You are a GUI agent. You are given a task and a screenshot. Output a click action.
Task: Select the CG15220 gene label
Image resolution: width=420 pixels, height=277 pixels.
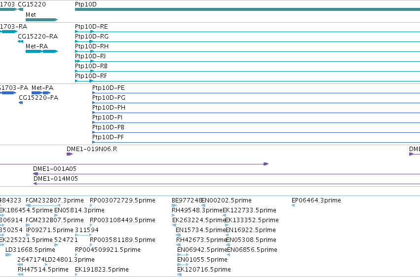click(x=32, y=4)
